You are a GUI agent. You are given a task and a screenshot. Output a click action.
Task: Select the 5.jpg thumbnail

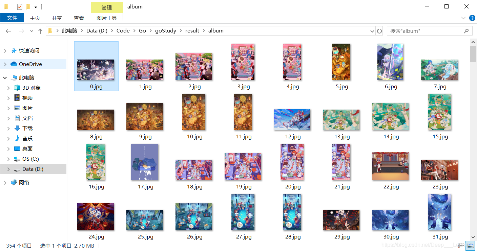tap(341, 62)
